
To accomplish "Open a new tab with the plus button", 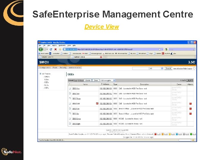I will click(x=105, y=57).
